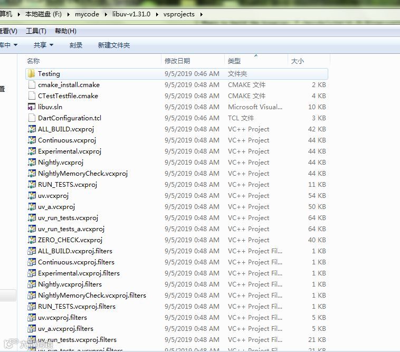Sort by the 类型 column header
This screenshot has width=400, height=352.
point(234,61)
